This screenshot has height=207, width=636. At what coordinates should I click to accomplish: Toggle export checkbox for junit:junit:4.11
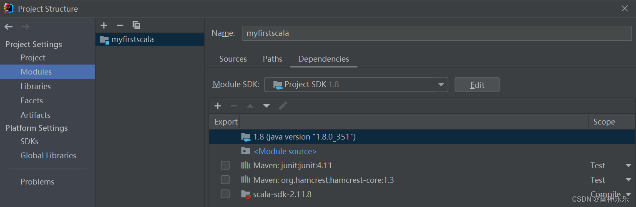point(225,165)
